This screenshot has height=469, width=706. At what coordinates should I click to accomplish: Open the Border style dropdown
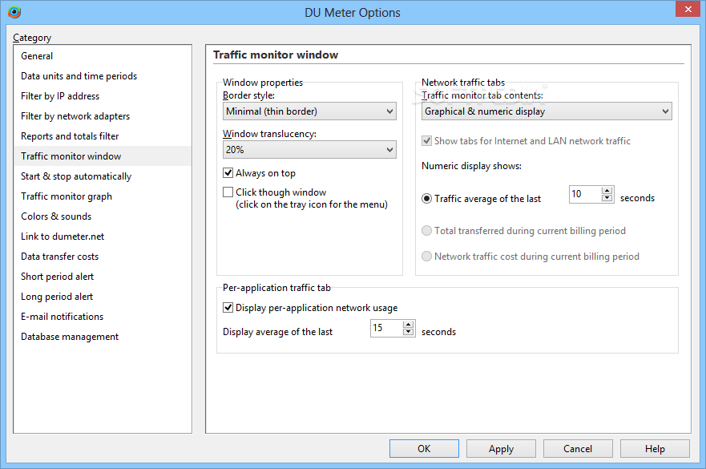pos(309,111)
